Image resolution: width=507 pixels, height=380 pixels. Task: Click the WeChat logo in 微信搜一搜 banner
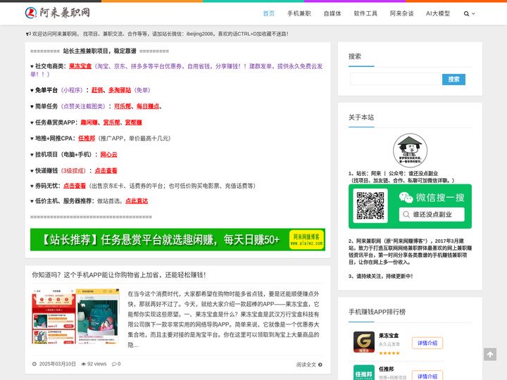[406, 197]
